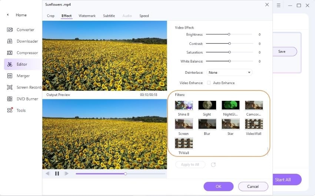Open the Screen Recorder sidebar icon
This screenshot has width=315, height=196.
tap(10, 87)
